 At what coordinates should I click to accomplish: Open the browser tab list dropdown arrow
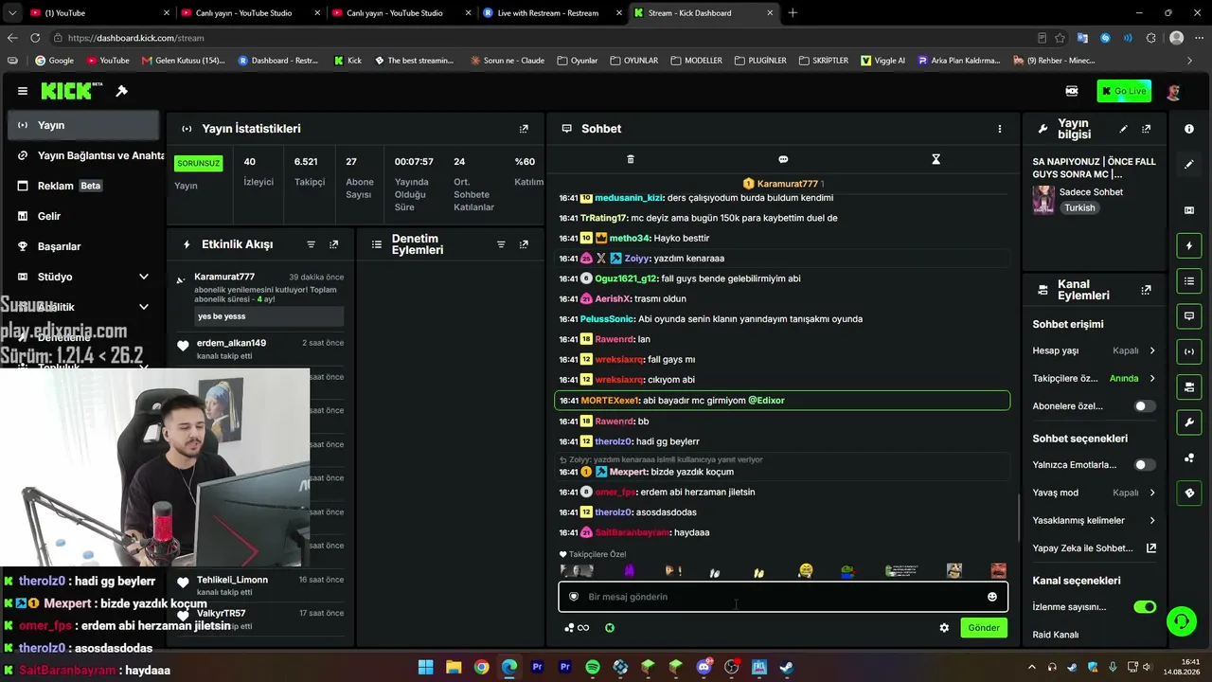click(x=11, y=13)
